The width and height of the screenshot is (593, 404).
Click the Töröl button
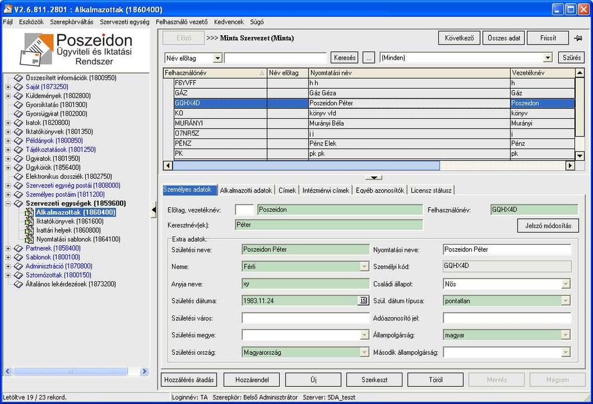435,380
